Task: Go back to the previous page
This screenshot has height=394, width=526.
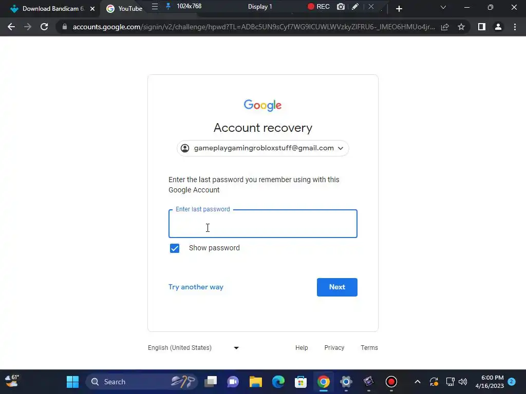Action: tap(11, 27)
